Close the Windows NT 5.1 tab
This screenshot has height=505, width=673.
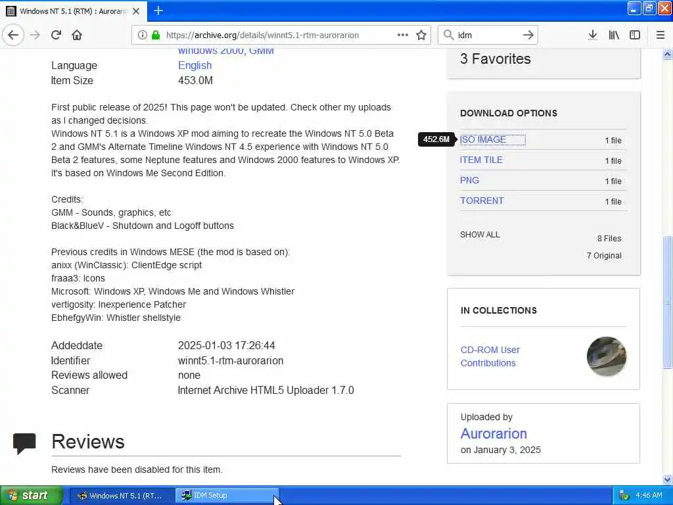point(136,11)
